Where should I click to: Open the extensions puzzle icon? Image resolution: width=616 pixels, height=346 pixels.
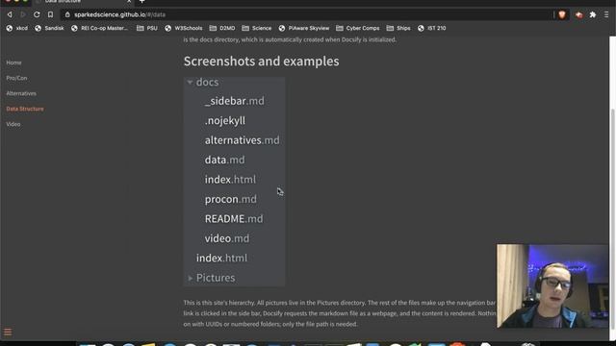point(593,14)
